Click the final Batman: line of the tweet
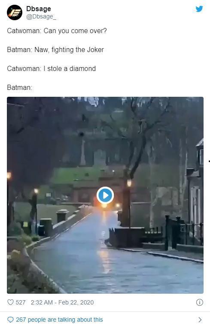Image resolution: width=210 pixels, height=326 pixels. 19,88
